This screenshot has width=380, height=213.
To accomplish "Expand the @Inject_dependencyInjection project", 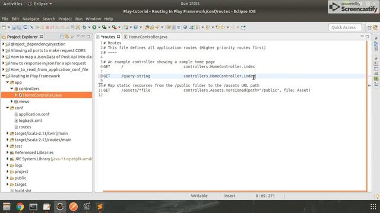I will [x=4, y=44].
